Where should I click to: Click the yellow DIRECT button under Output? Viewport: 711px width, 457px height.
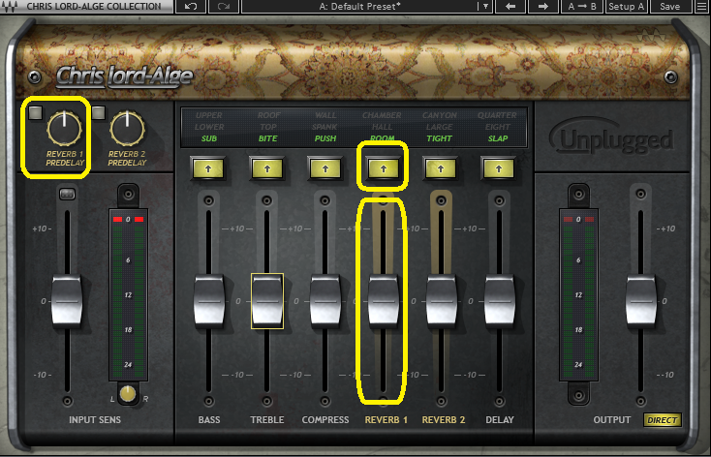[663, 420]
